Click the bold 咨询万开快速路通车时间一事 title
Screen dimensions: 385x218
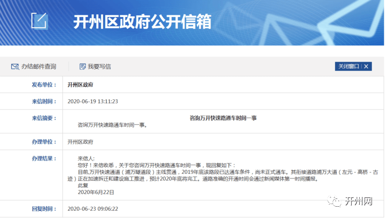pyautogui.click(x=223, y=118)
